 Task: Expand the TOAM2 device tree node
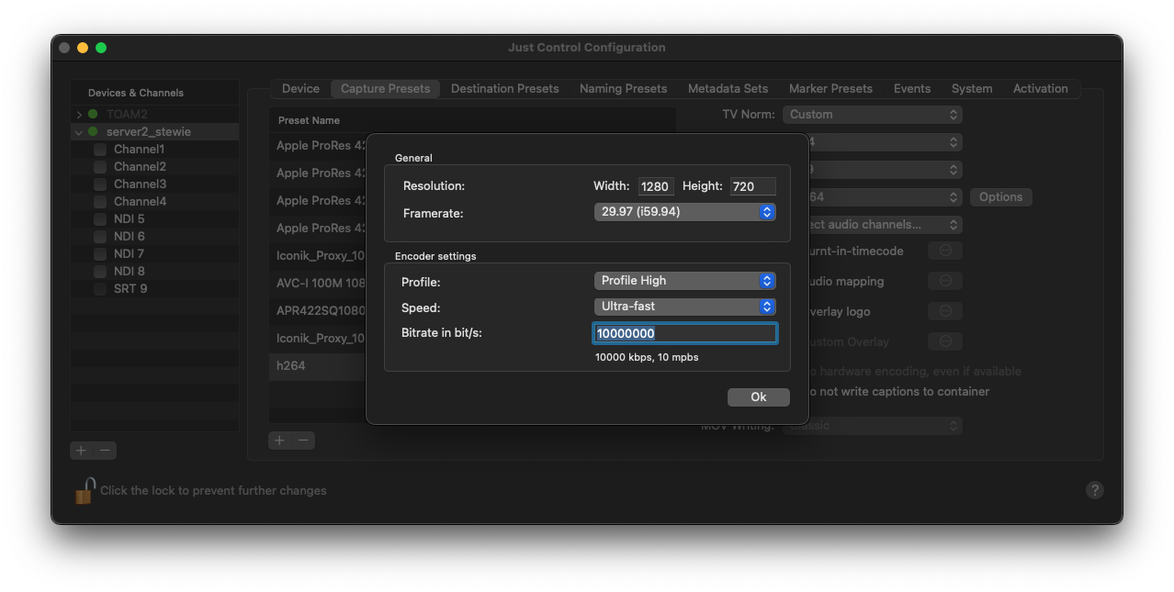[x=79, y=115]
